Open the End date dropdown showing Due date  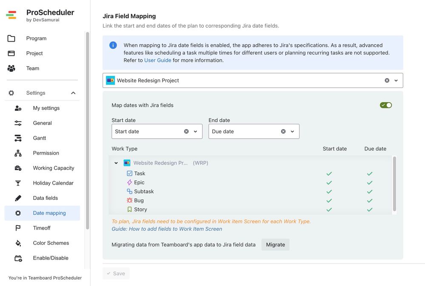click(292, 131)
